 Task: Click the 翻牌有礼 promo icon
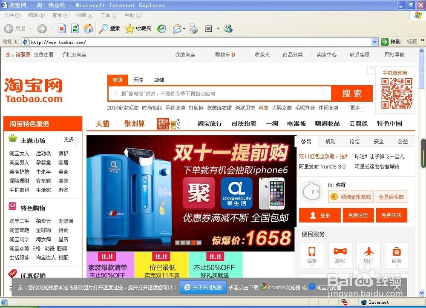(x=168, y=123)
